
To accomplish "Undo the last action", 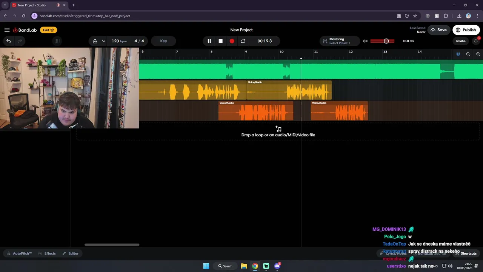I will [8, 41].
